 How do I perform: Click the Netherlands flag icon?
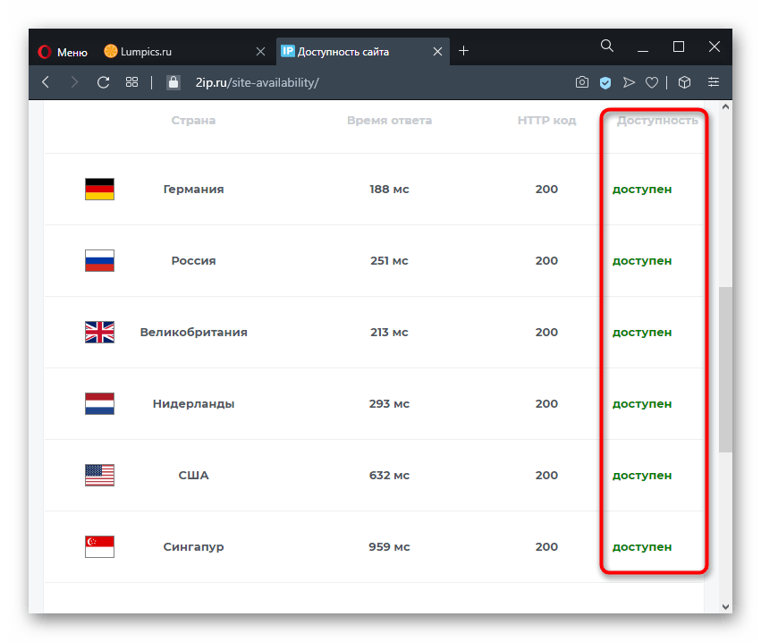point(99,404)
